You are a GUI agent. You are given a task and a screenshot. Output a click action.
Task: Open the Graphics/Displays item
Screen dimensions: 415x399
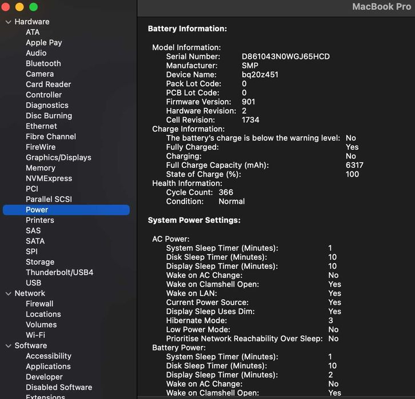coord(58,158)
